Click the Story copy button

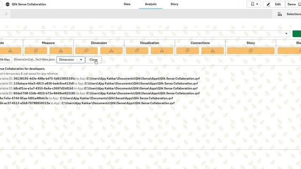(x=251, y=51)
